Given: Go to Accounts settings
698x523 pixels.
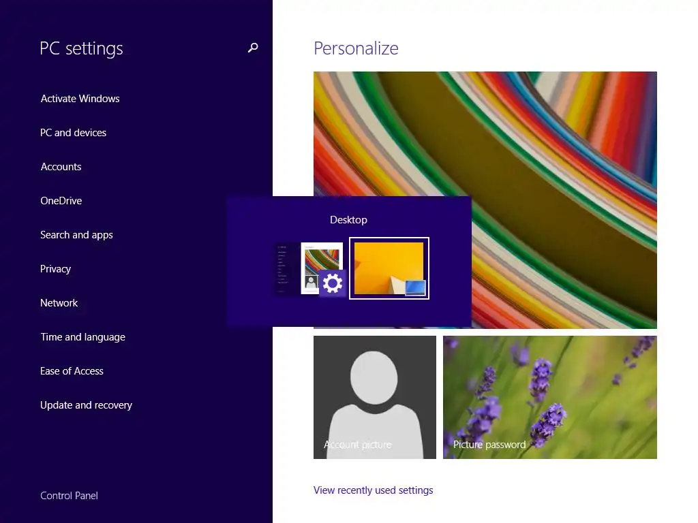Looking at the screenshot, I should point(61,167).
